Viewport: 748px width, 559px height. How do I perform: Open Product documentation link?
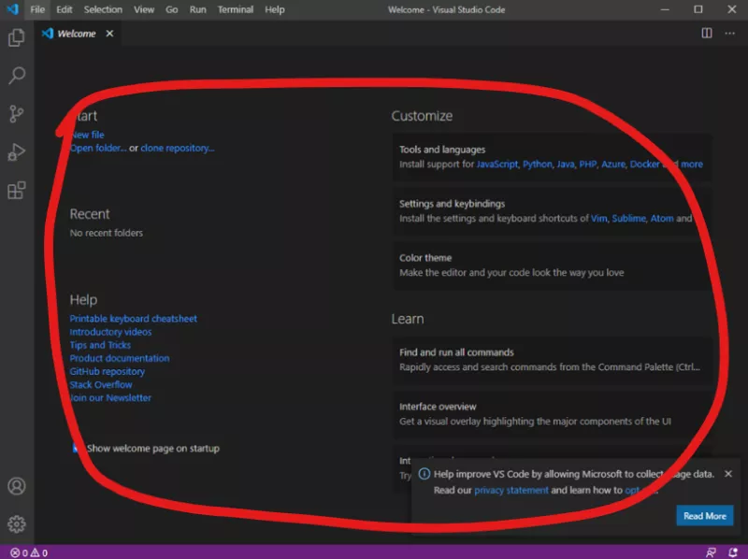tap(120, 358)
